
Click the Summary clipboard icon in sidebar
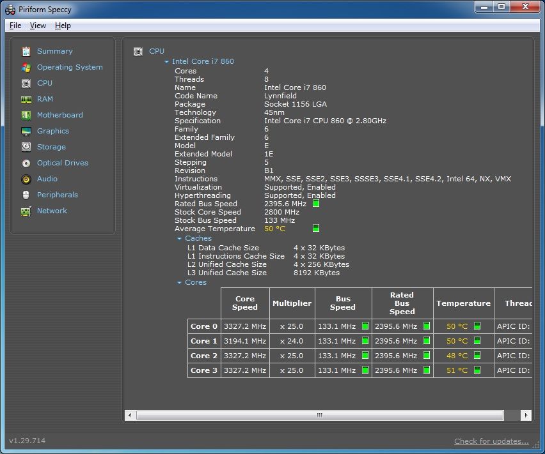pos(26,51)
